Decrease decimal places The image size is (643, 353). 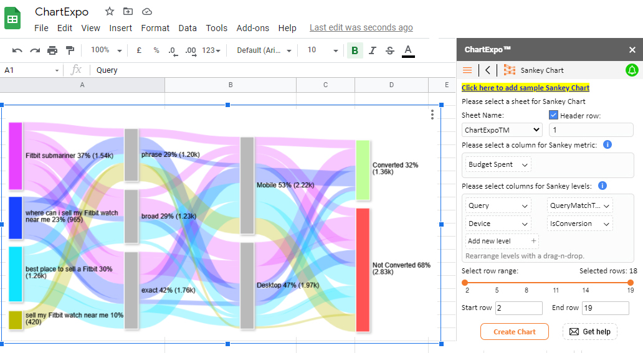[x=173, y=51]
